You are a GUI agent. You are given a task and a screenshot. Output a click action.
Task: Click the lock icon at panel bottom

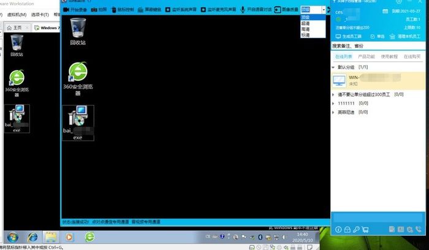347,230
